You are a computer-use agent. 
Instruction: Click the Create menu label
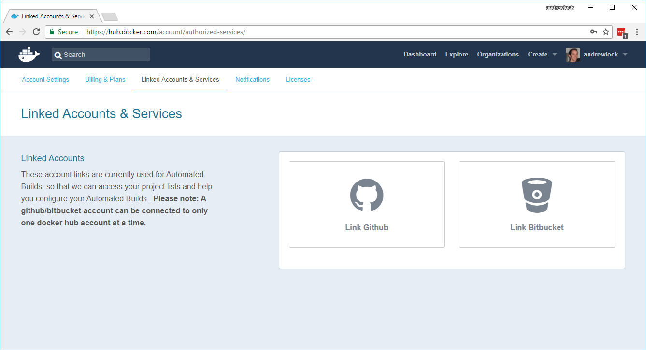point(538,55)
